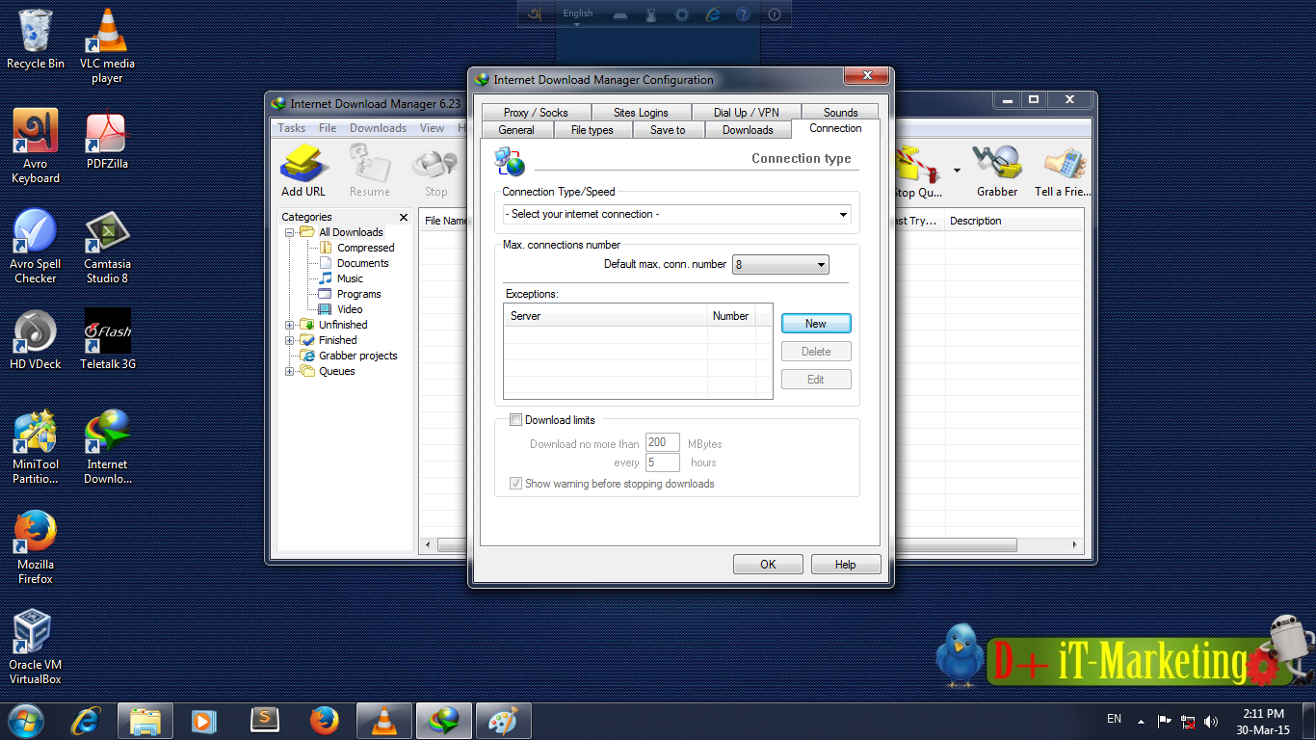The height and width of the screenshot is (740, 1316).
Task: Open Internet Explorer from the taskbar
Action: (87, 720)
